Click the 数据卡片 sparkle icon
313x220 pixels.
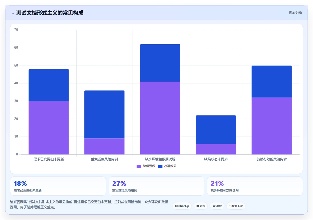coord(230,206)
